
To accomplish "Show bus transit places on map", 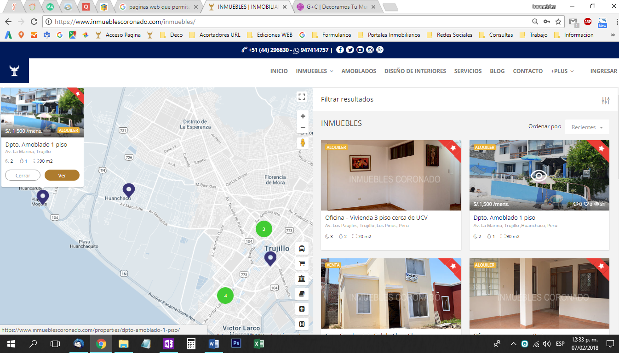I will [x=302, y=249].
